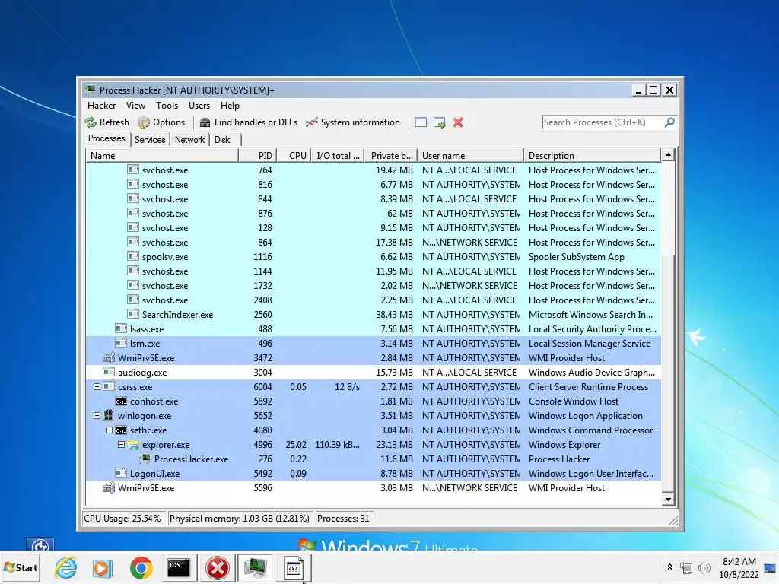Select the LogonUI.exe row
The image size is (779, 584).
[374, 473]
